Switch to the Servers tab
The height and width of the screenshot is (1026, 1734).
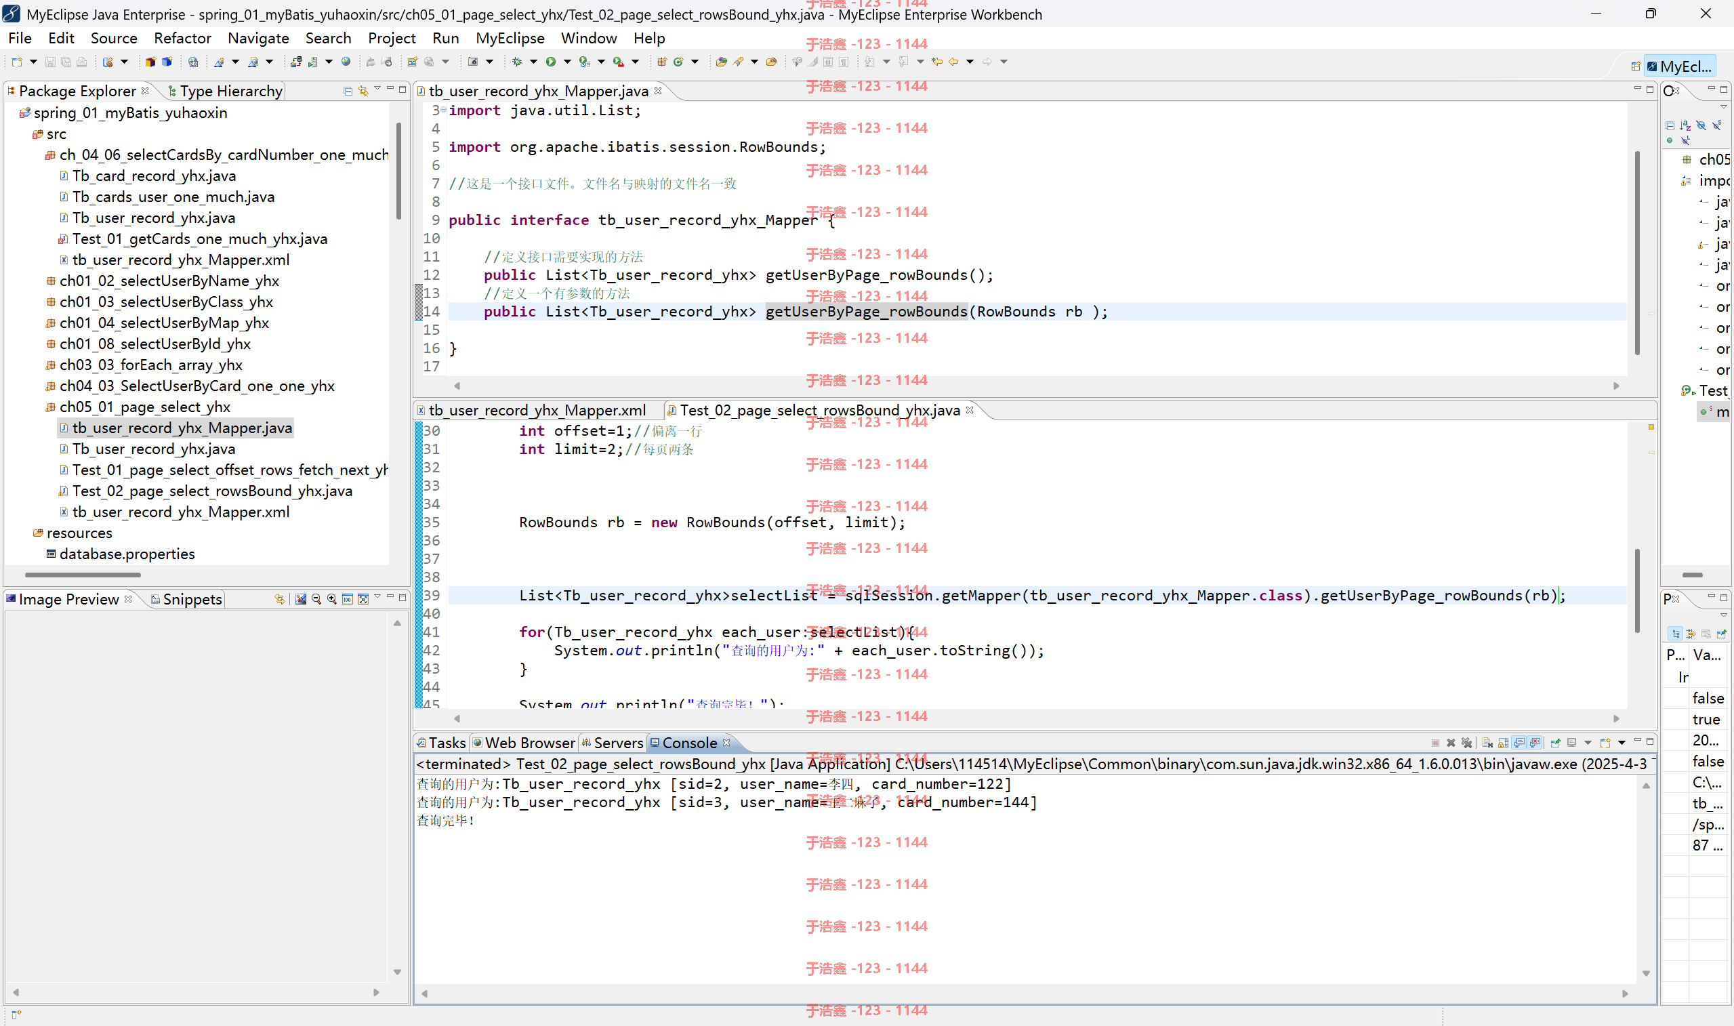click(613, 743)
